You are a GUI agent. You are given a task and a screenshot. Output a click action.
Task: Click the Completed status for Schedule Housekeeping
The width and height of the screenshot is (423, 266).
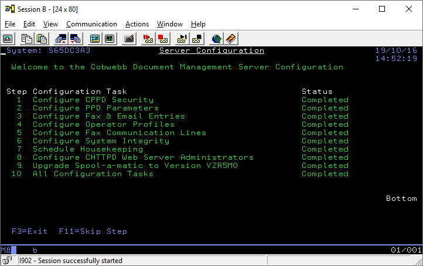(x=325, y=149)
